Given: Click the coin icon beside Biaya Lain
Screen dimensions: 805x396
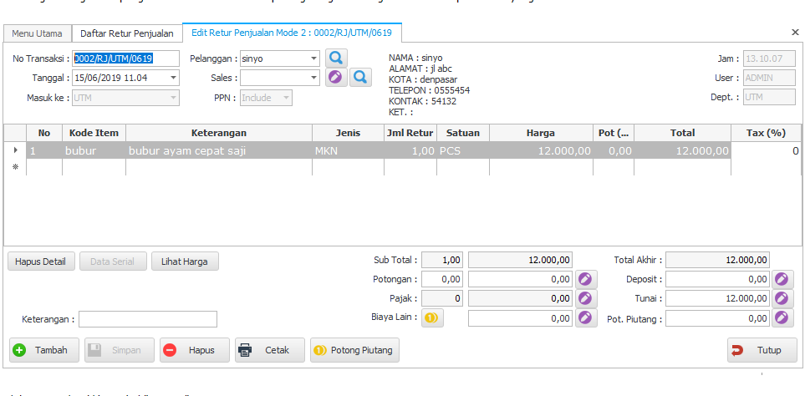Looking at the screenshot, I should (431, 317).
